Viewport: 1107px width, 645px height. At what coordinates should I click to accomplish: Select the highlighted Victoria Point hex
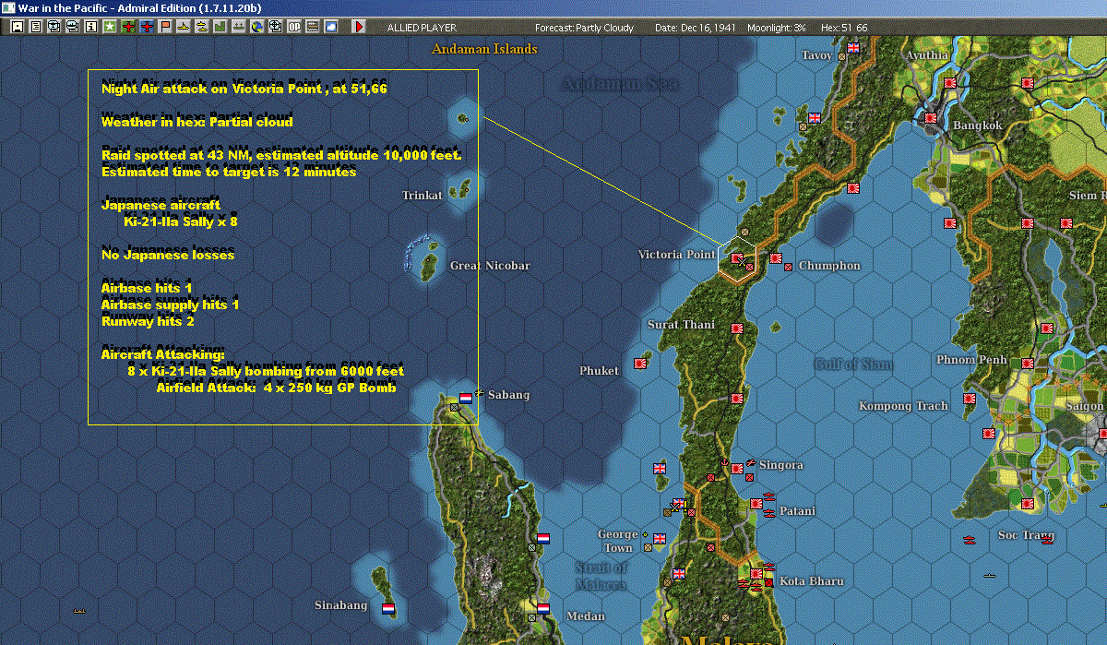pos(737,259)
